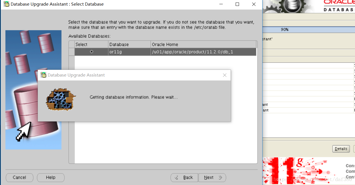Click the Database column header
This screenshot has height=185, width=355.
click(129, 44)
